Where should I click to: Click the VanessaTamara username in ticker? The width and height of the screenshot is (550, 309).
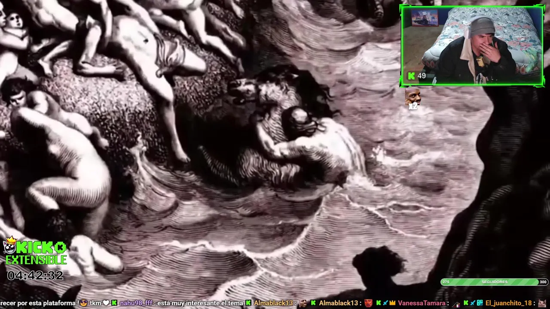point(422,303)
